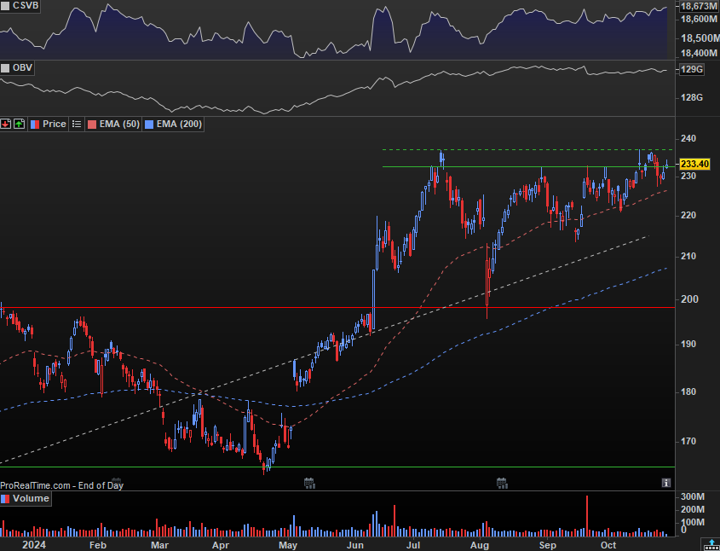720x551 pixels.
Task: Click the 128G label on OBV axis
Action: click(693, 97)
